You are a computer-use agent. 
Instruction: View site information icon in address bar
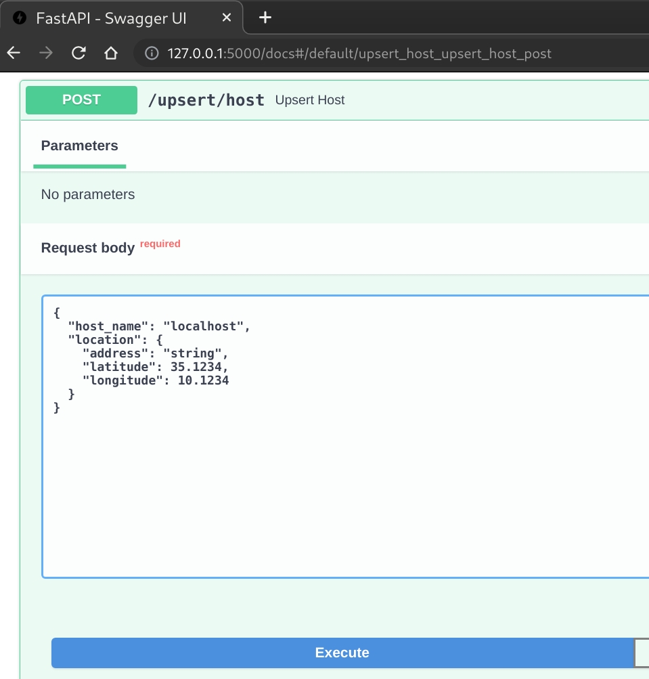pyautogui.click(x=152, y=53)
